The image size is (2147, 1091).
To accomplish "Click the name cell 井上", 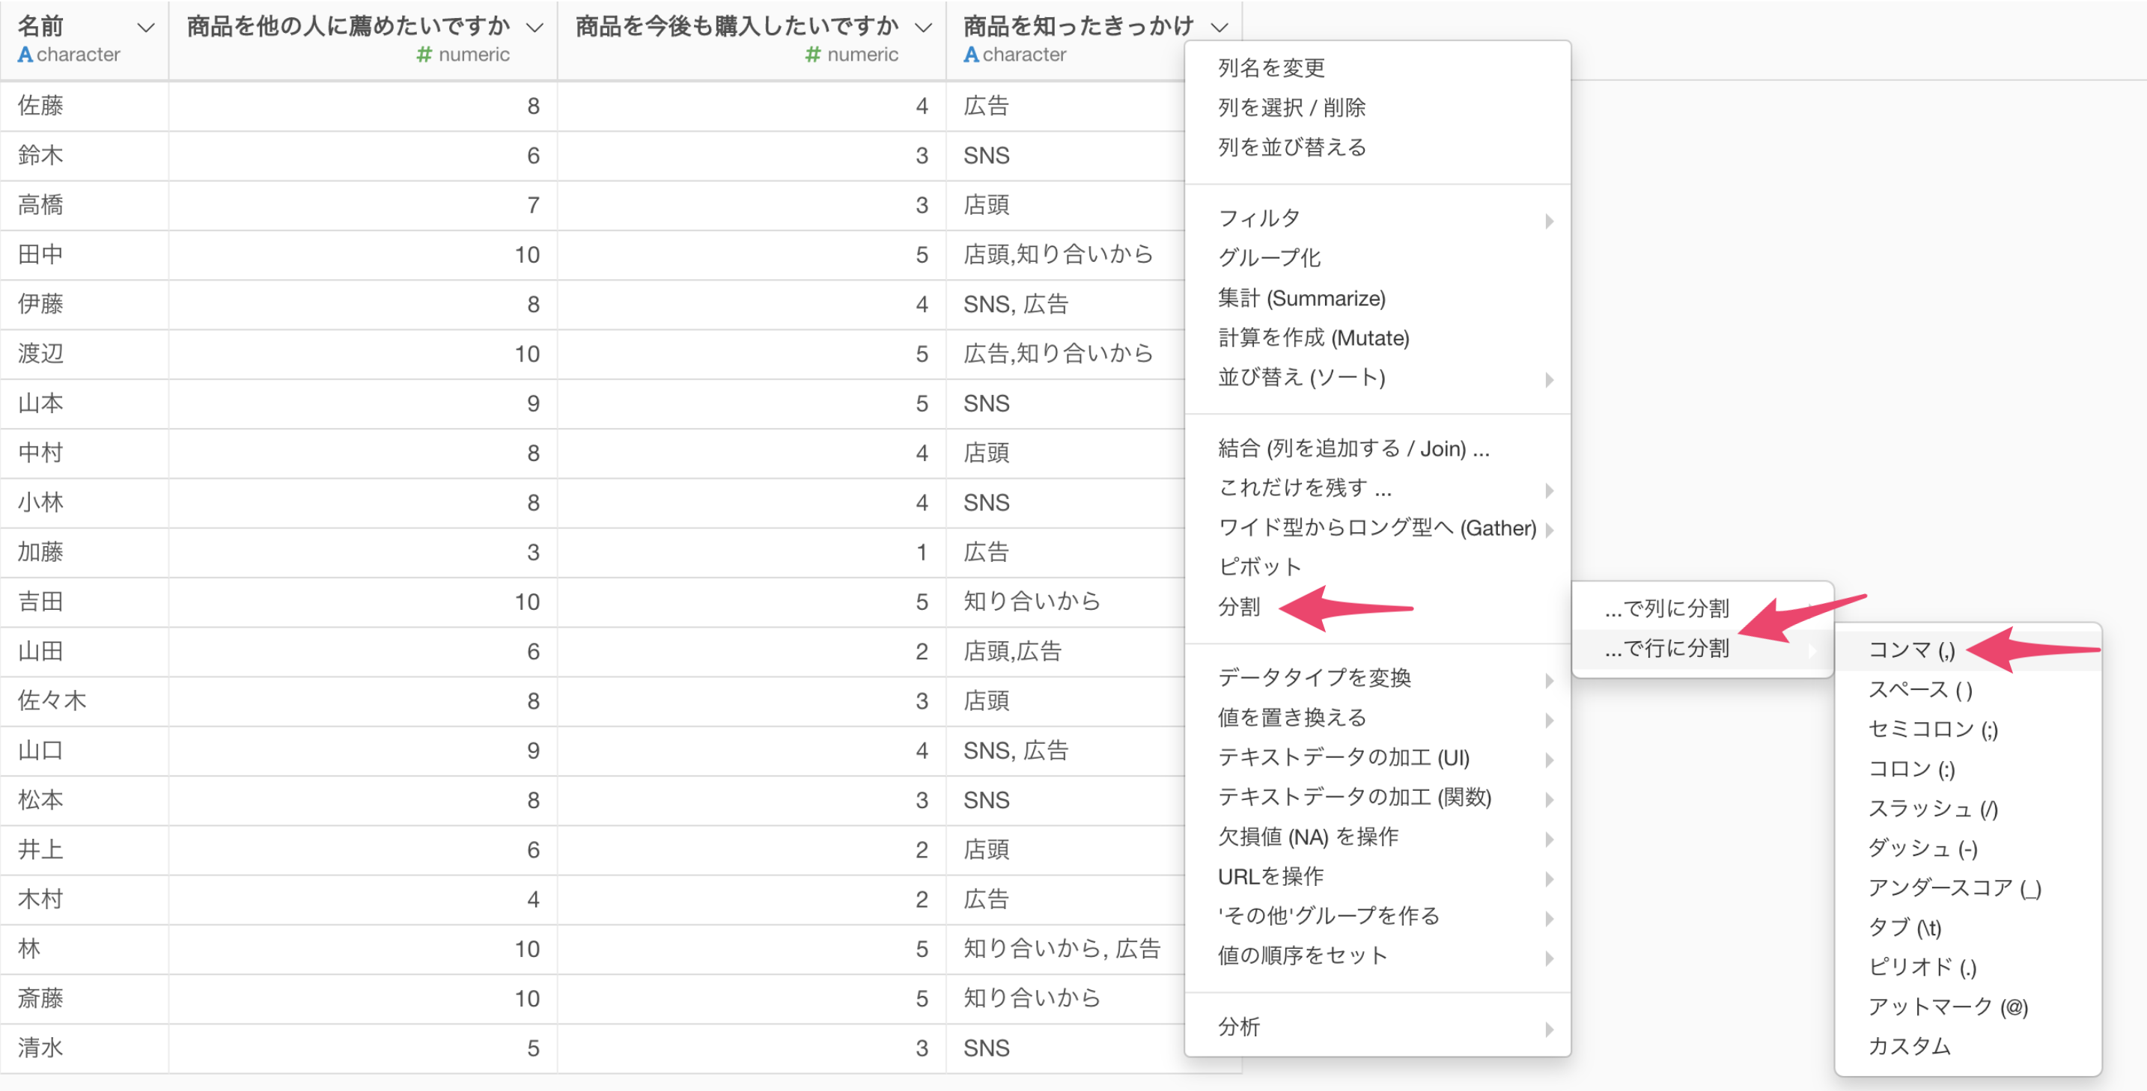I will pyautogui.click(x=84, y=849).
